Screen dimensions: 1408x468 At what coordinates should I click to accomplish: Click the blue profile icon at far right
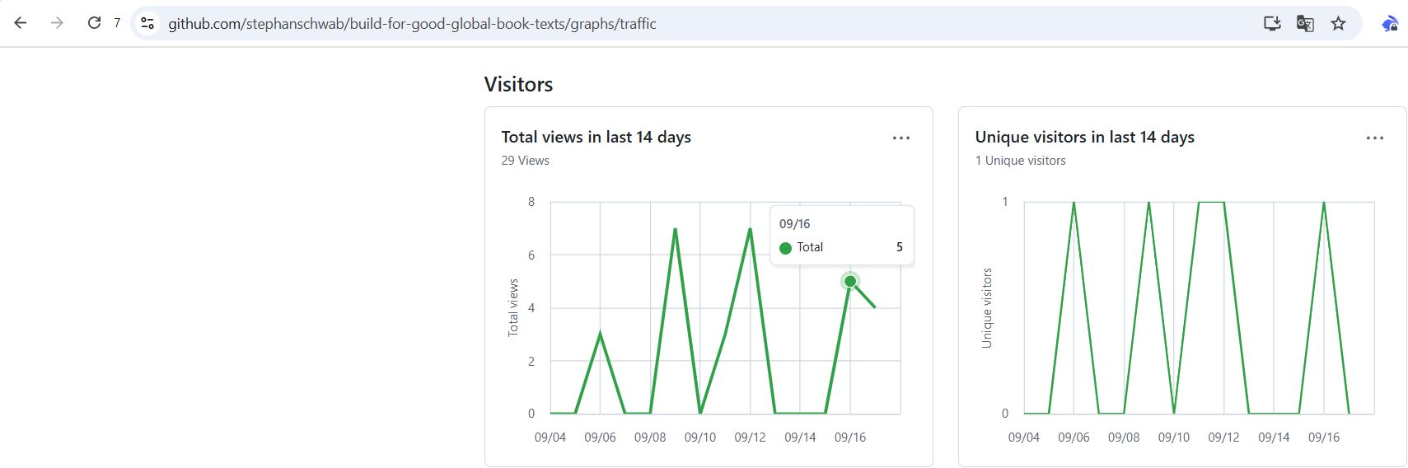pyautogui.click(x=1390, y=23)
